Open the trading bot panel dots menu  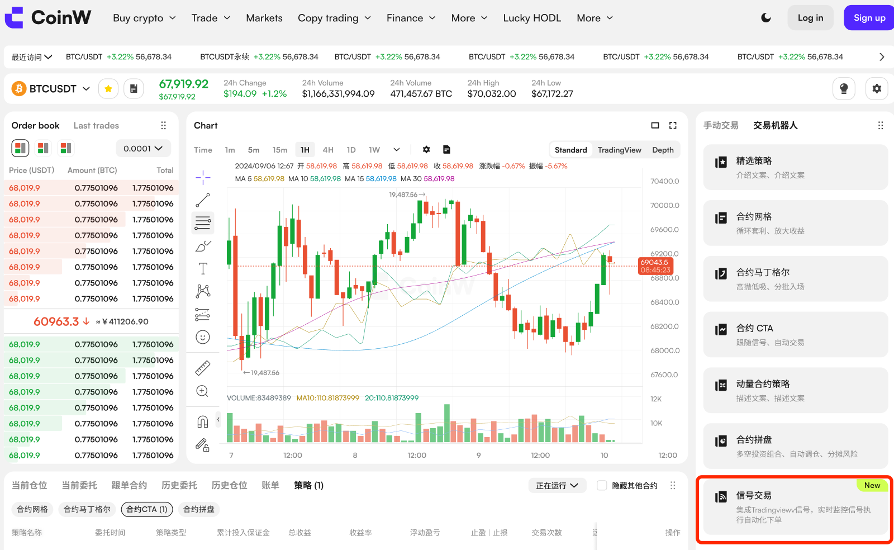tap(881, 126)
